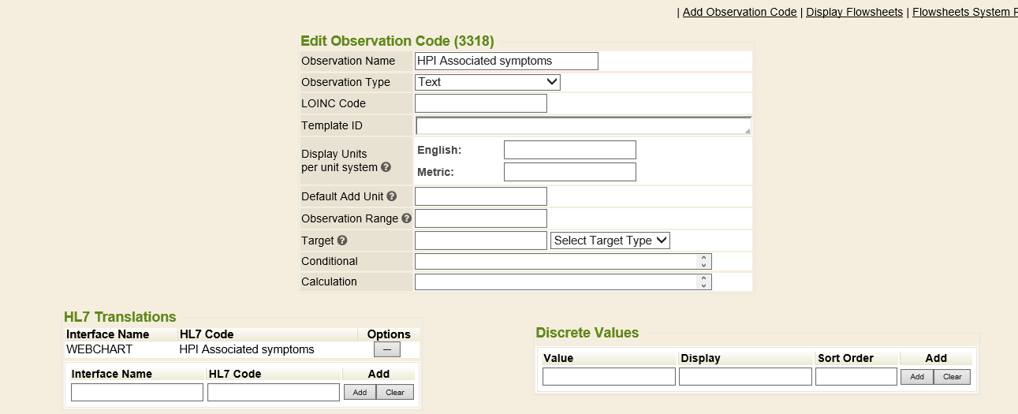The height and width of the screenshot is (414, 1018).
Task: Open Add Observation Code link
Action: 739,12
